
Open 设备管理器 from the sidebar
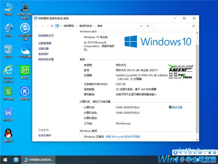click(x=45, y=43)
